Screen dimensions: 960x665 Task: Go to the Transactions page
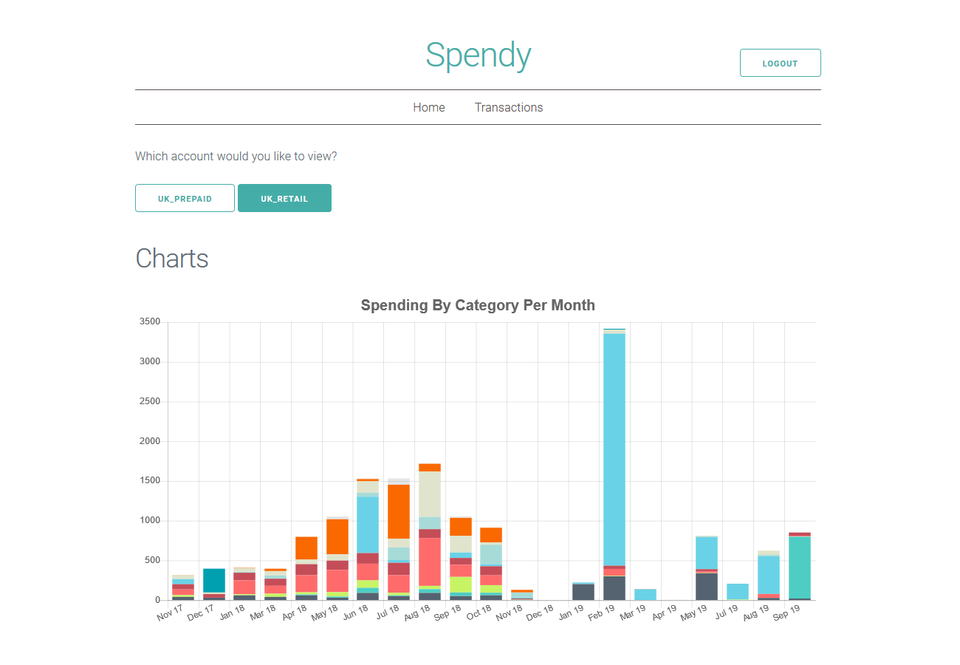click(509, 107)
